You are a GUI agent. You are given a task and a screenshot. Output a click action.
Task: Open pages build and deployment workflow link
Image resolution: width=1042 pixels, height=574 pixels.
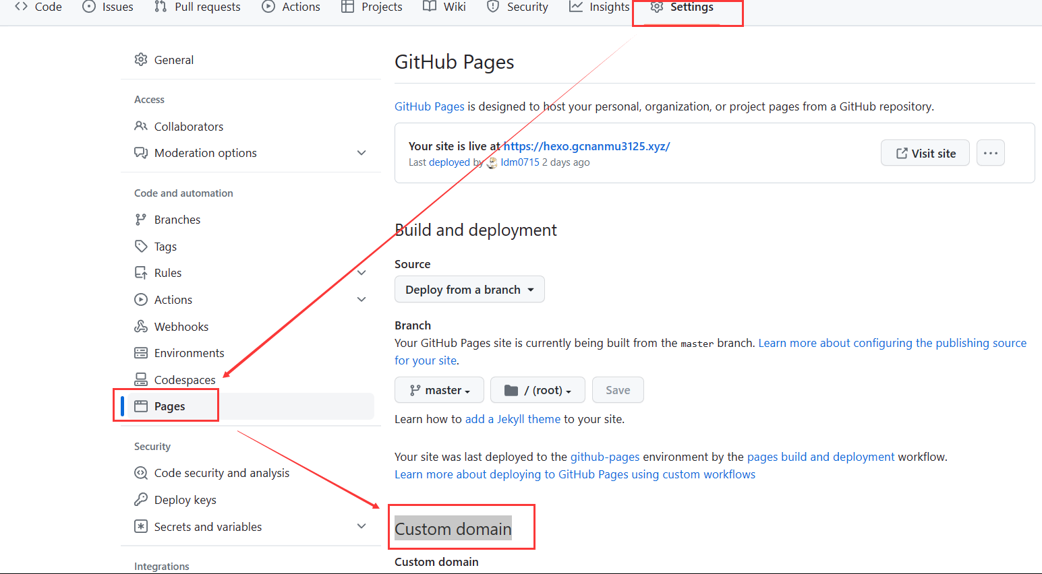coord(821,457)
